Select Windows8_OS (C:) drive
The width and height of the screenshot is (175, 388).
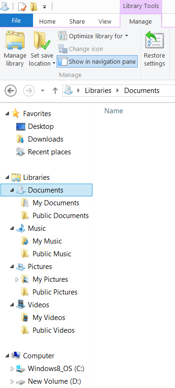56,369
